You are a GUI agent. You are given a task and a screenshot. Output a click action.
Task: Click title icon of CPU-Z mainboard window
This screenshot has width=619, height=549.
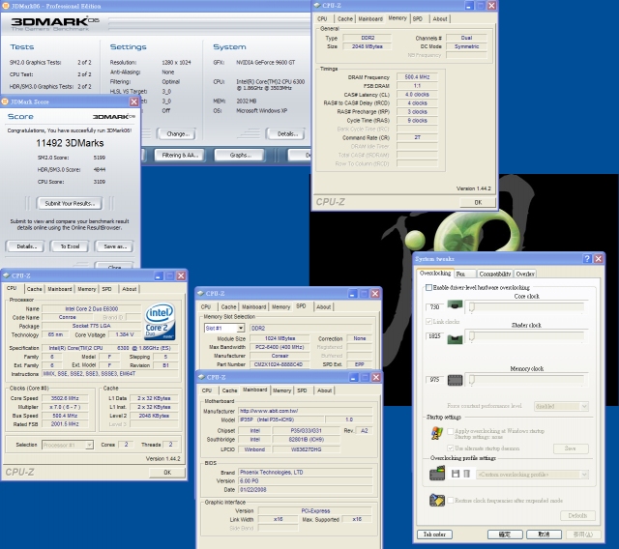[x=201, y=377]
